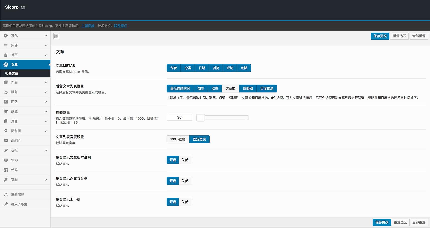
Task: Enable the 评论 meta display
Action: coord(230,68)
